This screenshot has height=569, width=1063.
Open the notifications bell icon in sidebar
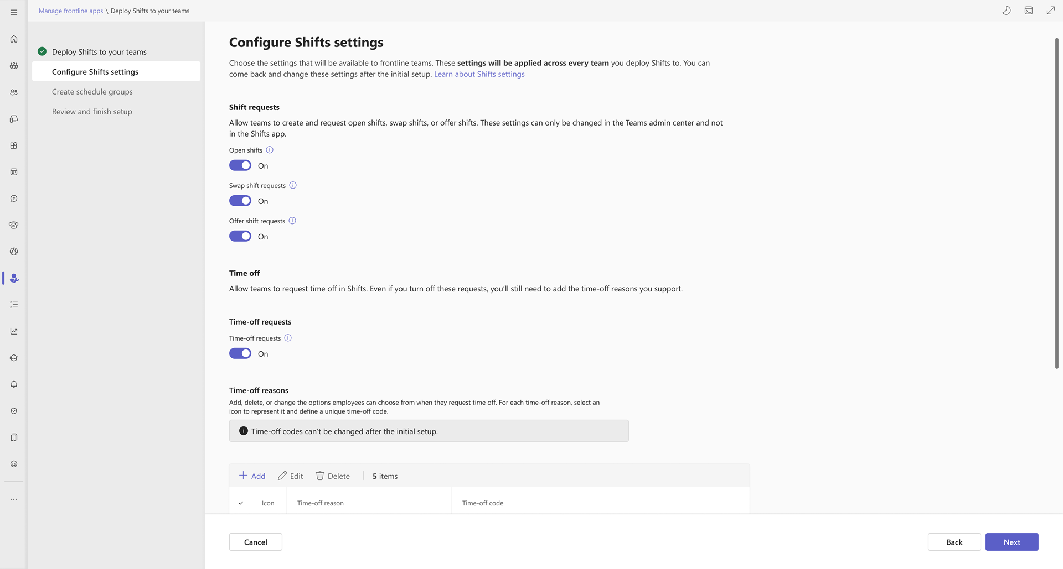14,384
